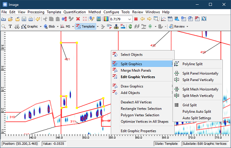Expand the Add Objects submenu
This screenshot has height=148, width=231.
point(143,93)
